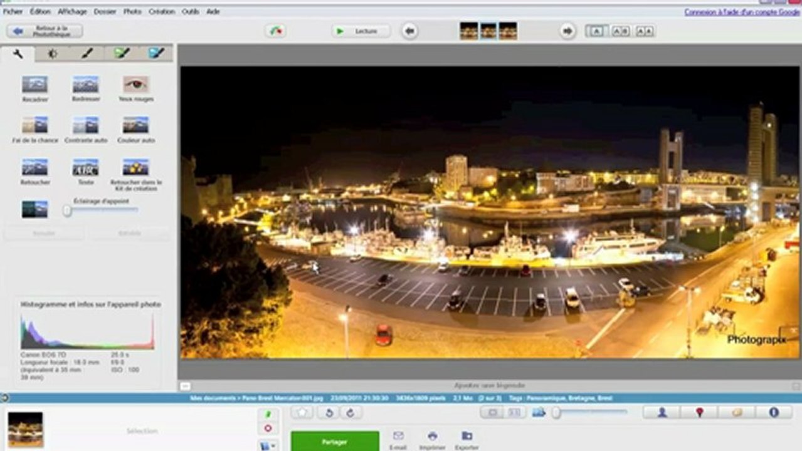Select the middle A A display mode

(x=620, y=31)
